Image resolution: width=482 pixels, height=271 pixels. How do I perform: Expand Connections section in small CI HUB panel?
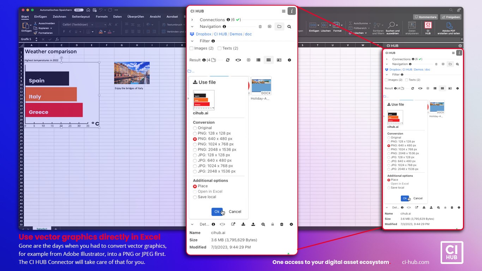(x=387, y=59)
